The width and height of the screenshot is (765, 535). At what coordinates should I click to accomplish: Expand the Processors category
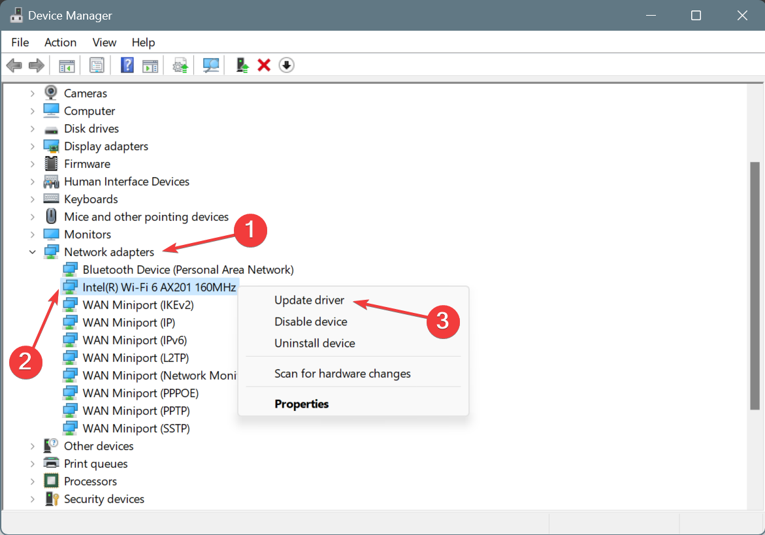tap(32, 481)
